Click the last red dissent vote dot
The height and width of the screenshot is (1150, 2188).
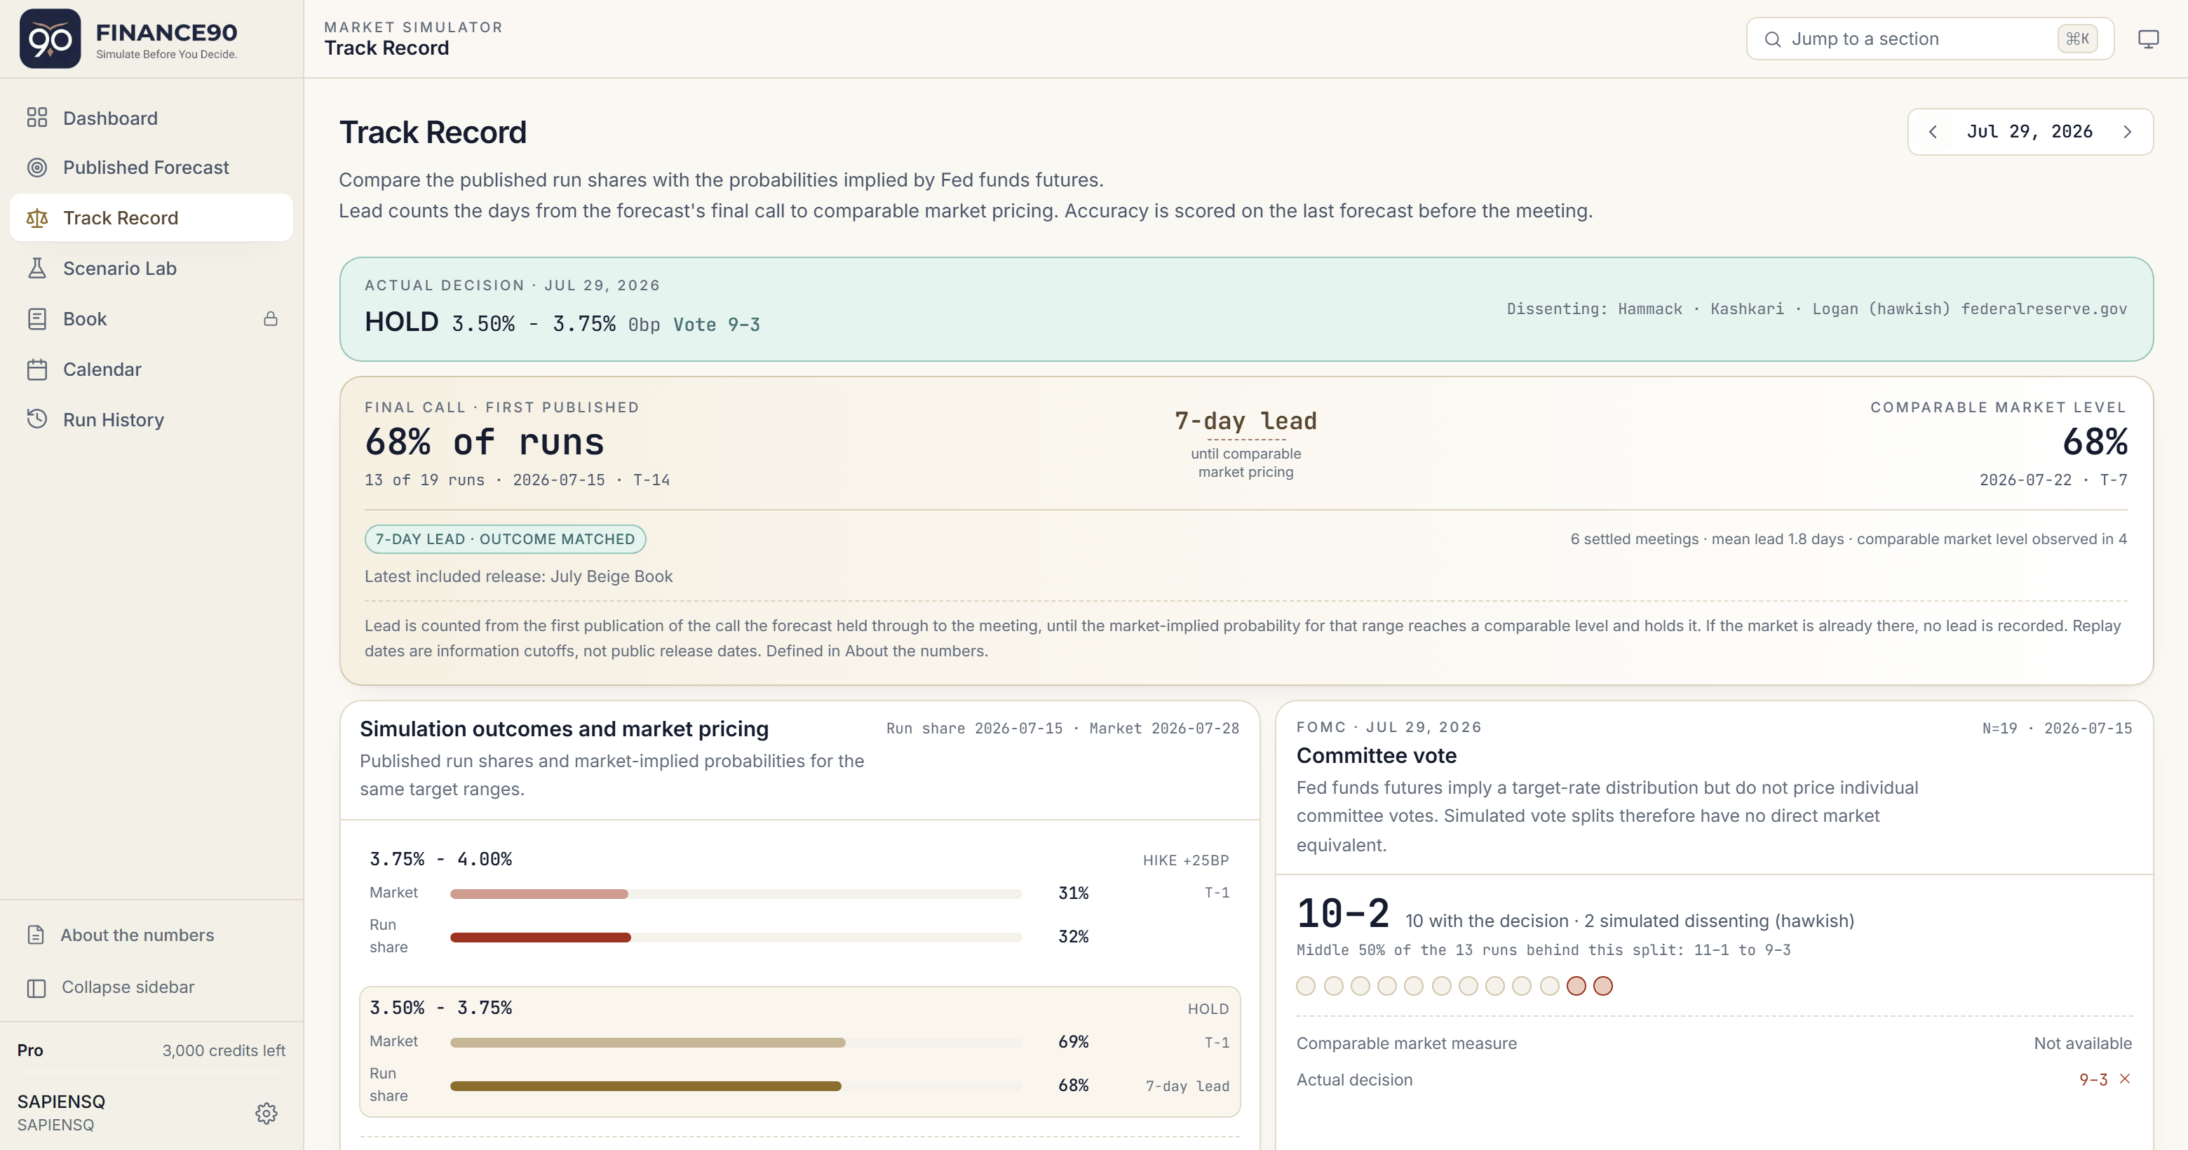click(1602, 986)
